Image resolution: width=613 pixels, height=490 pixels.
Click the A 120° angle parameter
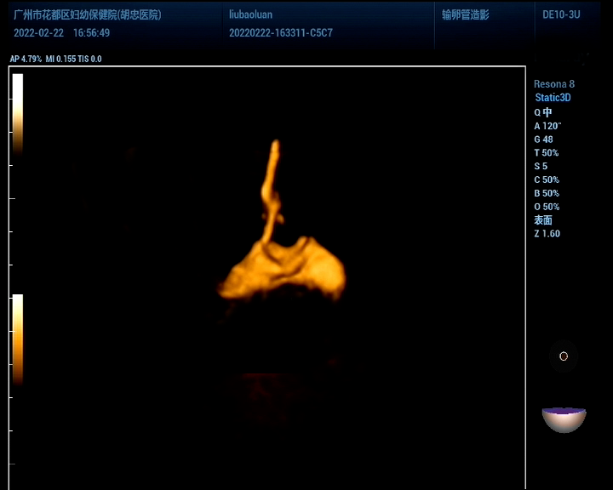[547, 126]
